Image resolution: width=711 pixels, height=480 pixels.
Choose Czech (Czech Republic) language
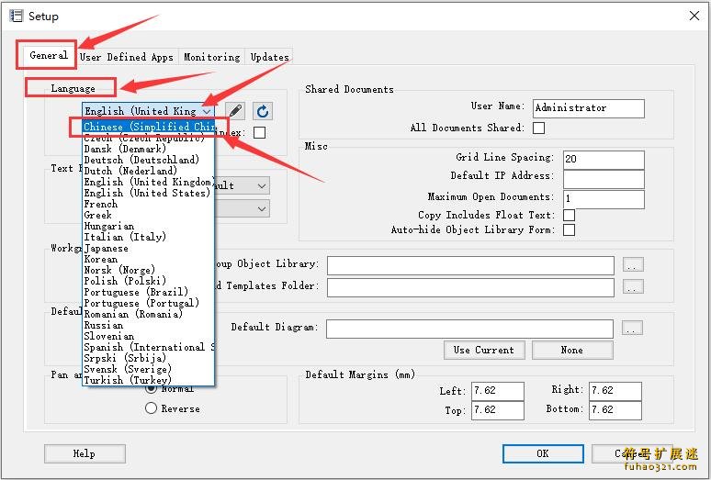pos(148,138)
